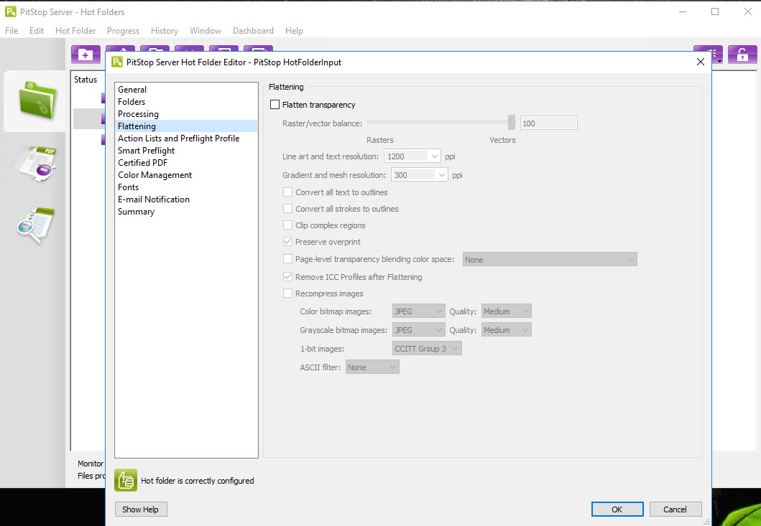761x526 pixels.
Task: Uncheck Preserve overprint
Action: [288, 242]
